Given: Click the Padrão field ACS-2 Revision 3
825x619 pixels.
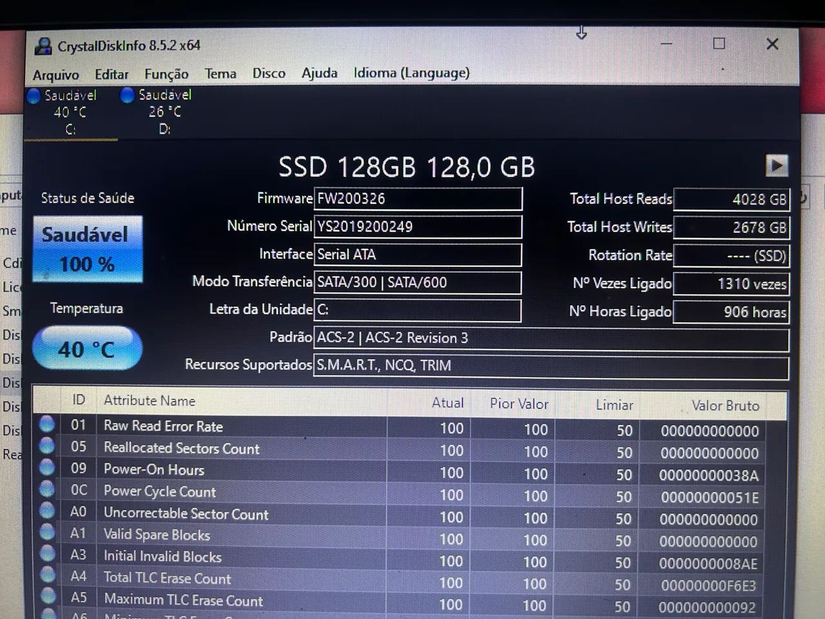Looking at the screenshot, I should pos(551,338).
